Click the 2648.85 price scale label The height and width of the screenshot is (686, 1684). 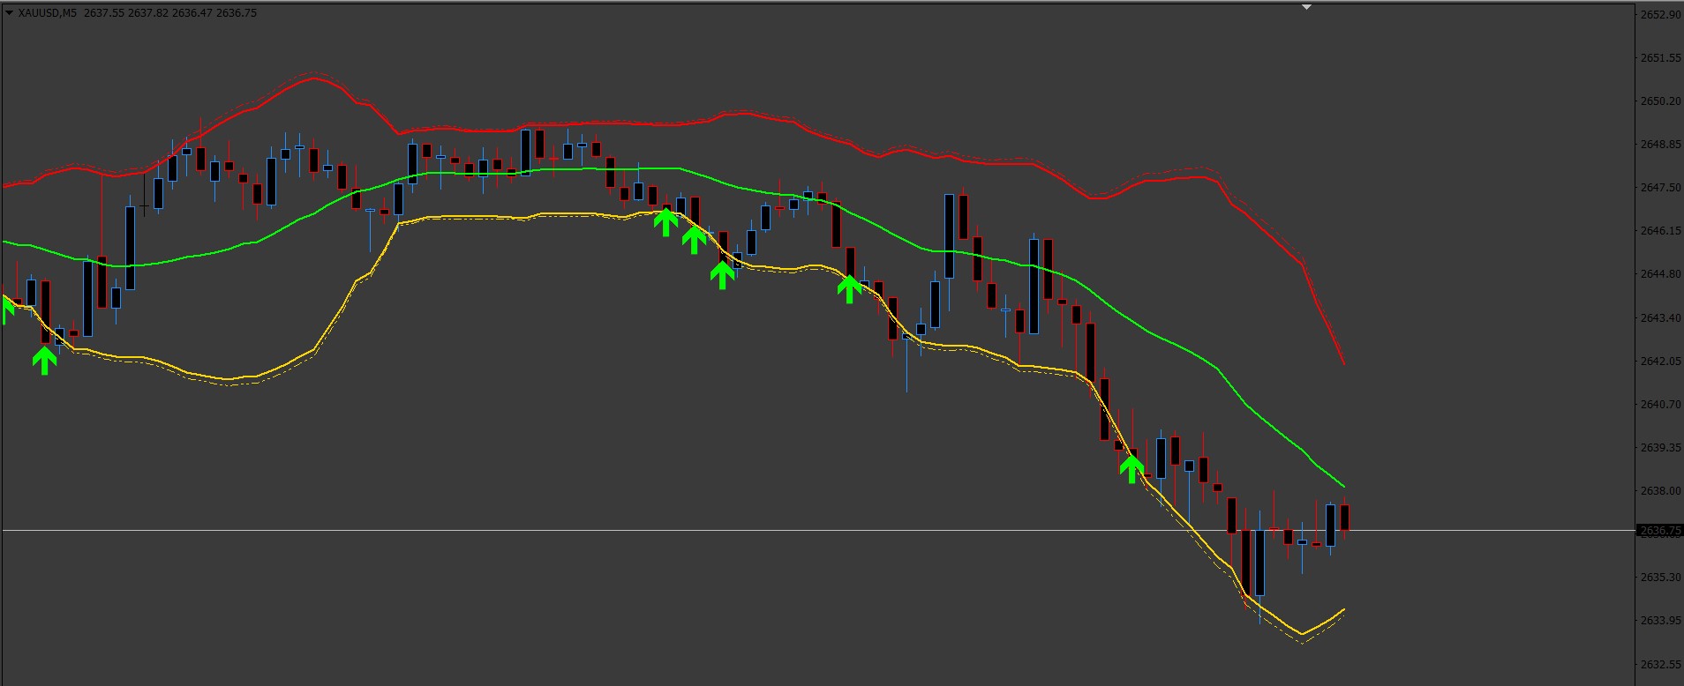[x=1660, y=145]
